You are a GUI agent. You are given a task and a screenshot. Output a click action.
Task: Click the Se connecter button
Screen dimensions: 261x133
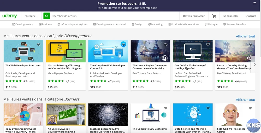coord(231,16)
